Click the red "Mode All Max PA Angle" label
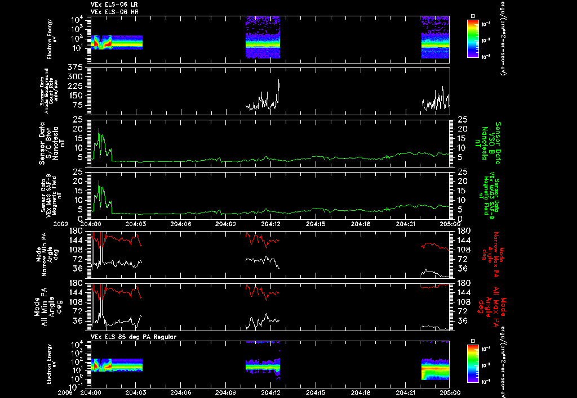This screenshot has height=398, width=577. pyautogui.click(x=492, y=306)
